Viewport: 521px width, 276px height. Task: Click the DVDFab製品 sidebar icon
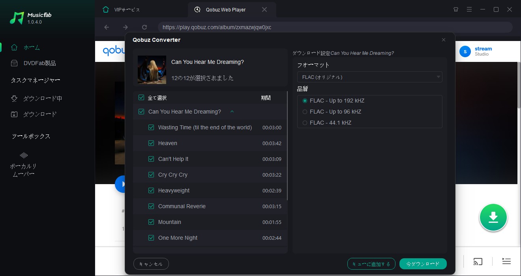coord(14,63)
